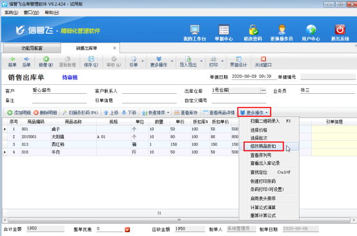Click 更换操作员 user icon
This screenshot has height=236, width=357.
click(281, 30)
